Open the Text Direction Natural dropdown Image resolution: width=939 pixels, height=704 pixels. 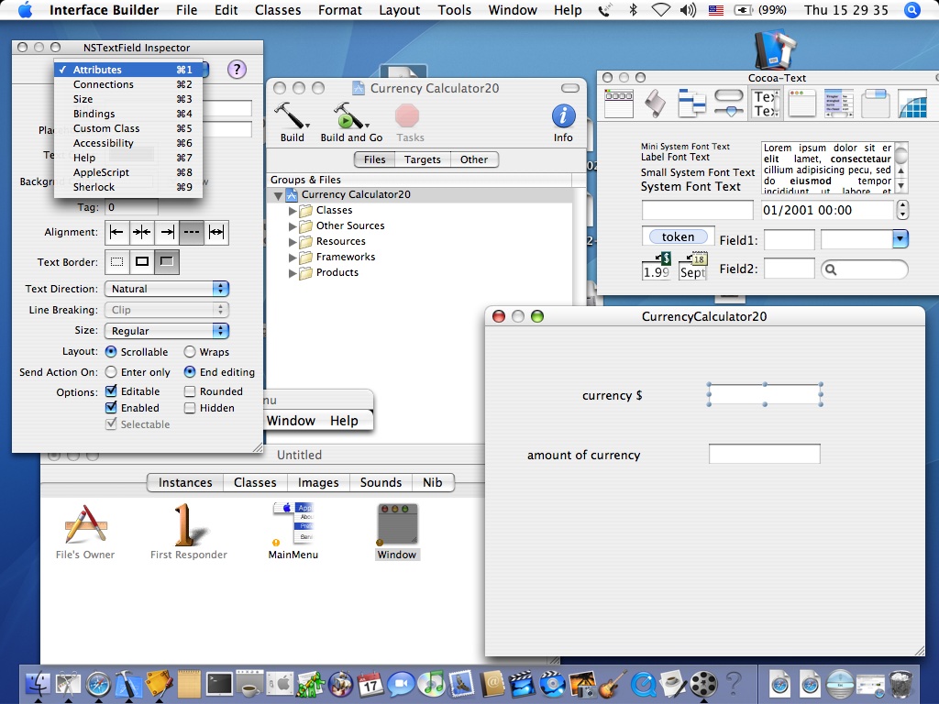tap(167, 289)
